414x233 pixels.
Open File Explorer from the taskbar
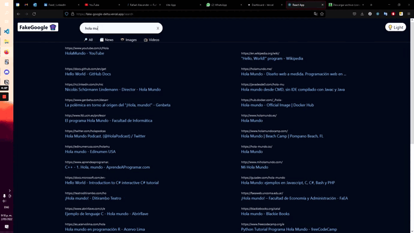[7, 42]
